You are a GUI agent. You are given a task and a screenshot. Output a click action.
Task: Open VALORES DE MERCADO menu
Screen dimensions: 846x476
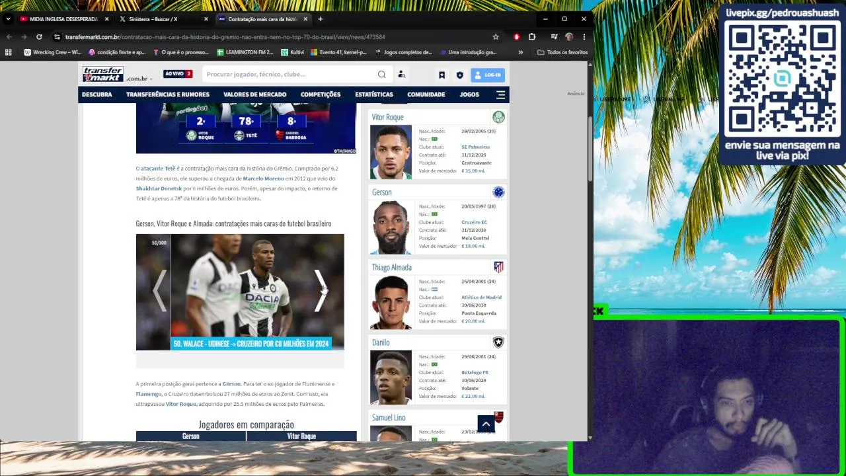tap(254, 95)
